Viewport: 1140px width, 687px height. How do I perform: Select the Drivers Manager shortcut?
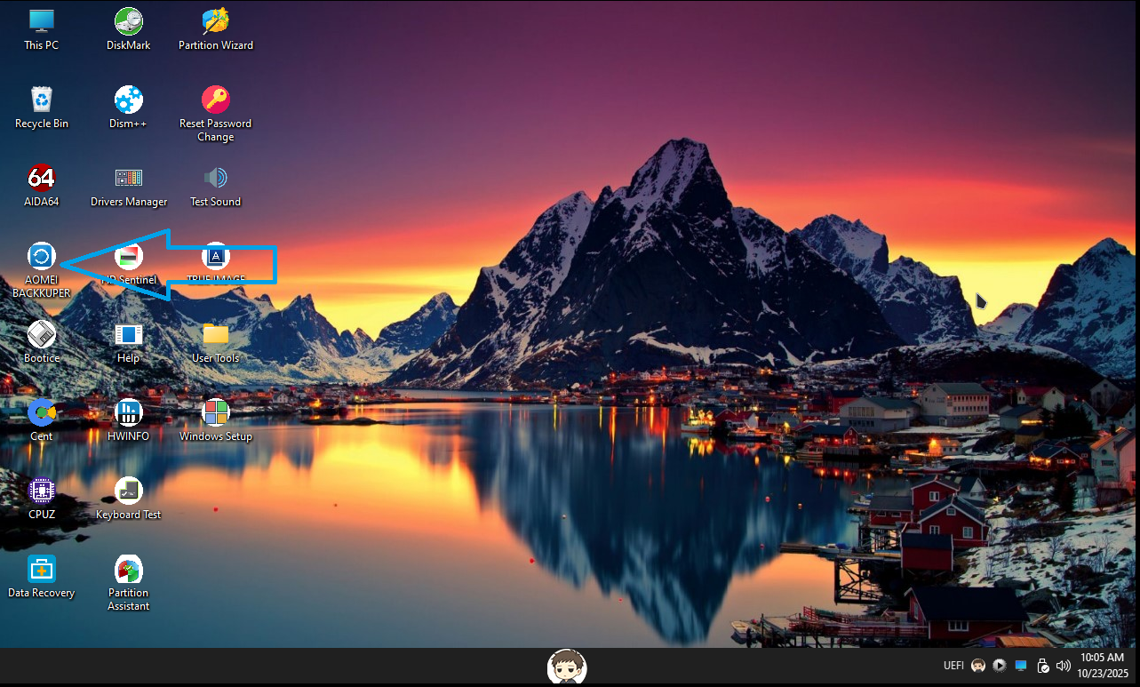(x=128, y=178)
